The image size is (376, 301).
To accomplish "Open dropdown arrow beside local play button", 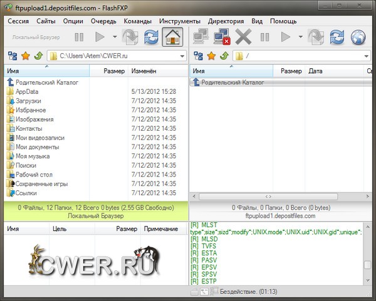I will click(114, 37).
